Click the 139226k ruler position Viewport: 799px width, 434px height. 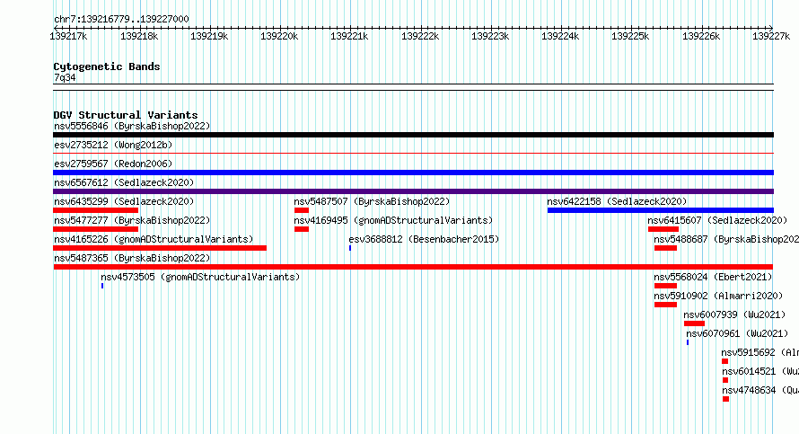tap(701, 36)
